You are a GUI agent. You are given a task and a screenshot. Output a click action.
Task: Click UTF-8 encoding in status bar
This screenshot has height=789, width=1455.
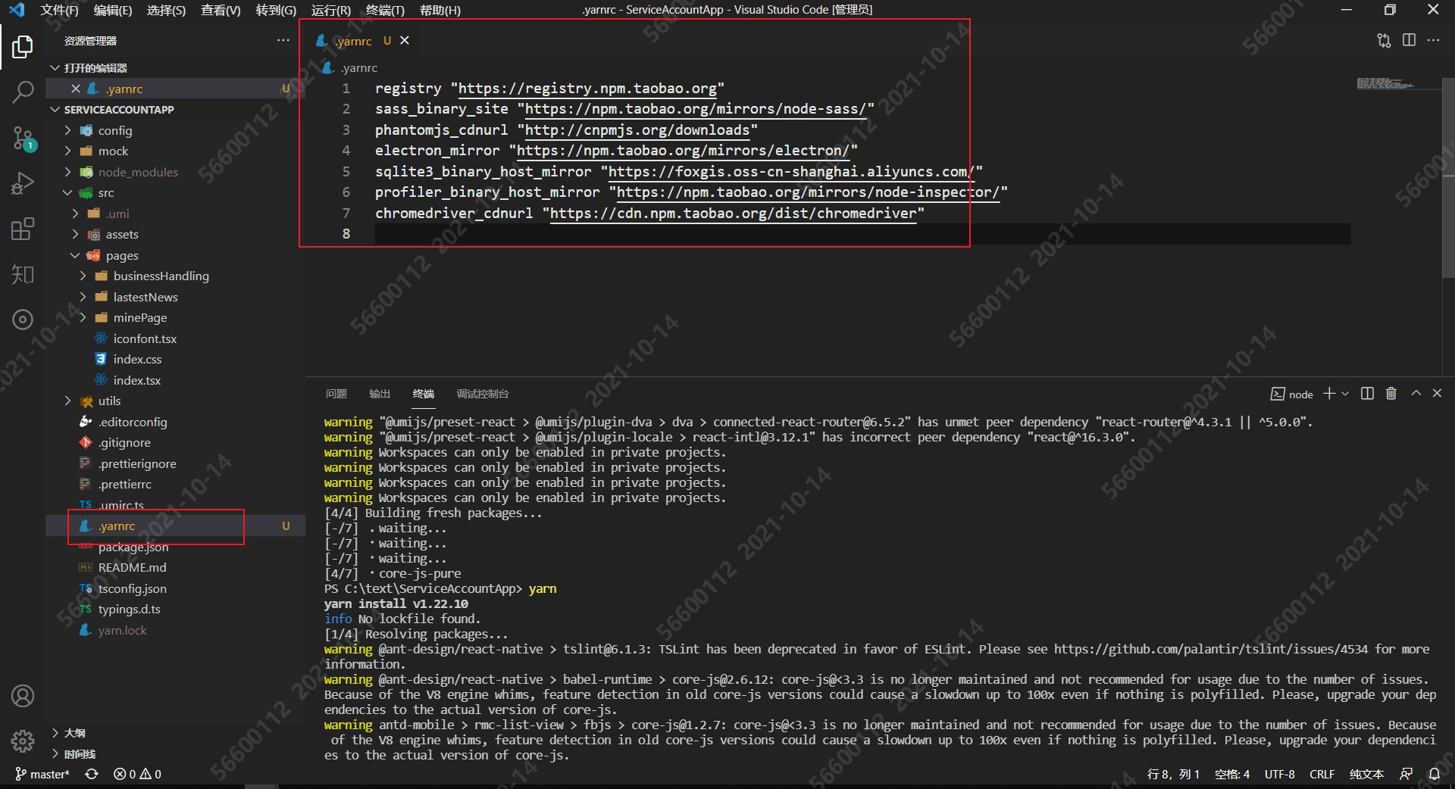(1279, 774)
